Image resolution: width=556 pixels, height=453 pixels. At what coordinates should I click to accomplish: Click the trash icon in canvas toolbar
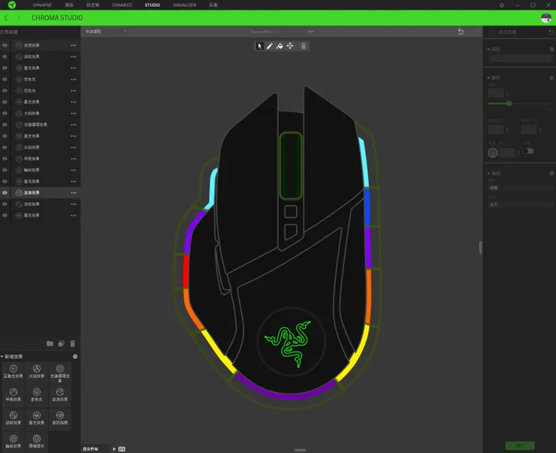[x=304, y=46]
